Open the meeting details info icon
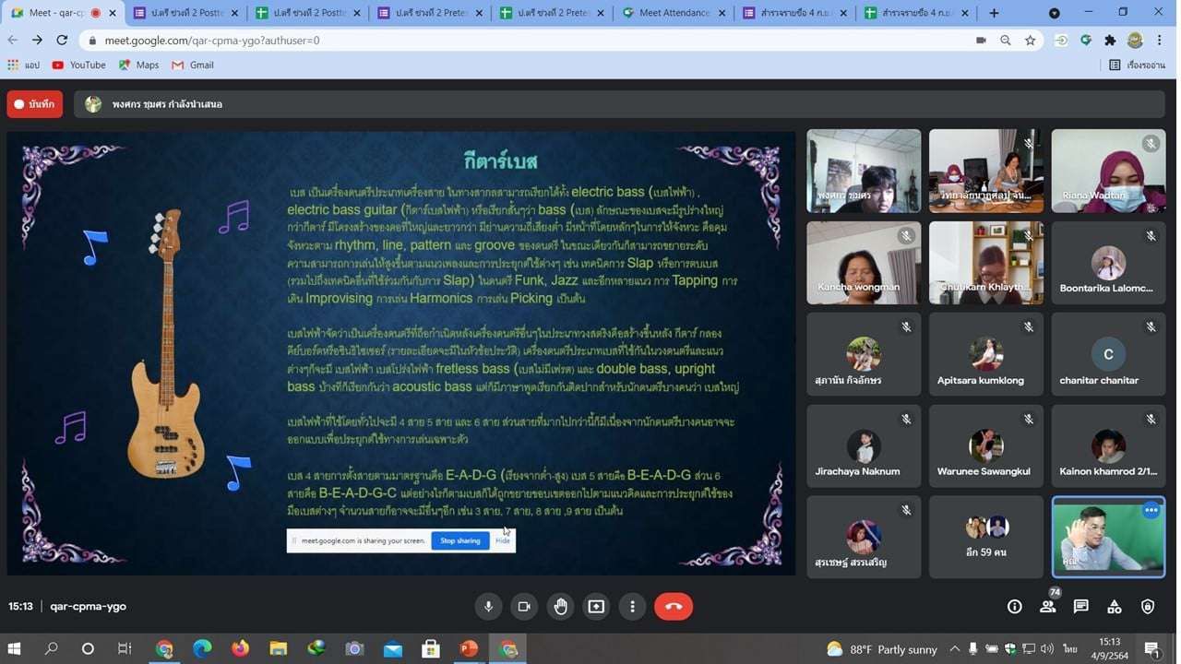The image size is (1181, 664). 1014,606
